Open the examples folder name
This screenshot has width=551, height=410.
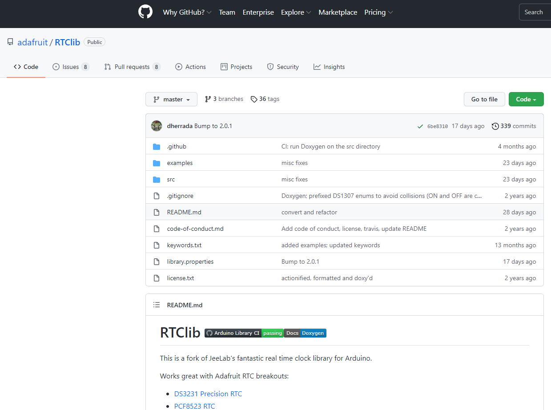tap(180, 163)
